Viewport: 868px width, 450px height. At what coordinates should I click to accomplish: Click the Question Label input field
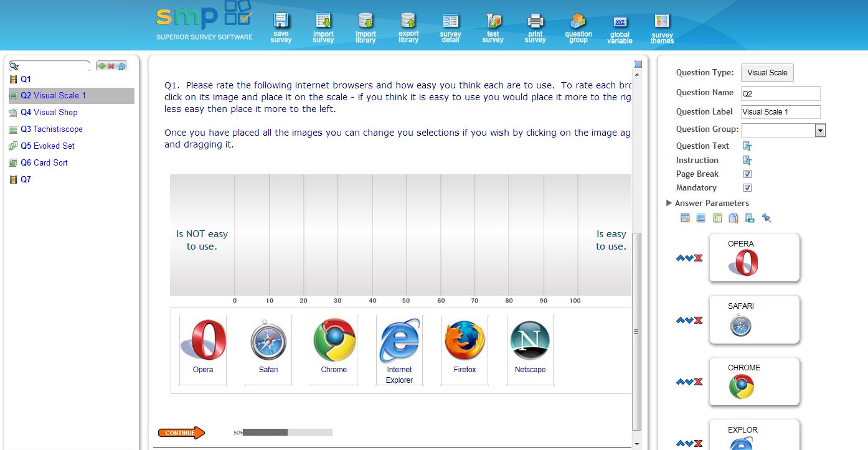click(781, 112)
